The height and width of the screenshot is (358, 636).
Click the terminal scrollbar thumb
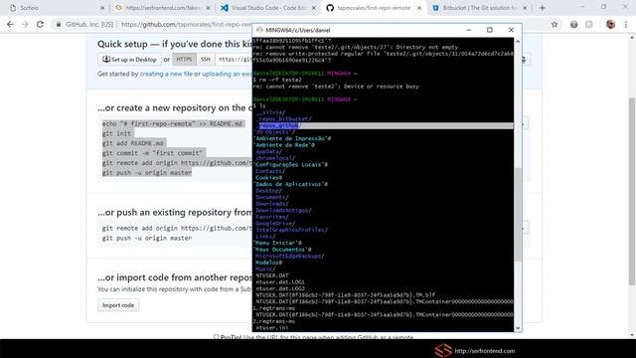tap(518, 215)
